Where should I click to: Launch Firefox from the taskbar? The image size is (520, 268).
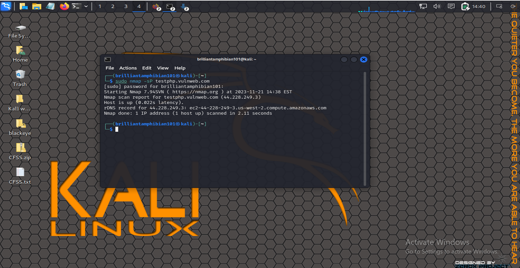click(x=64, y=6)
